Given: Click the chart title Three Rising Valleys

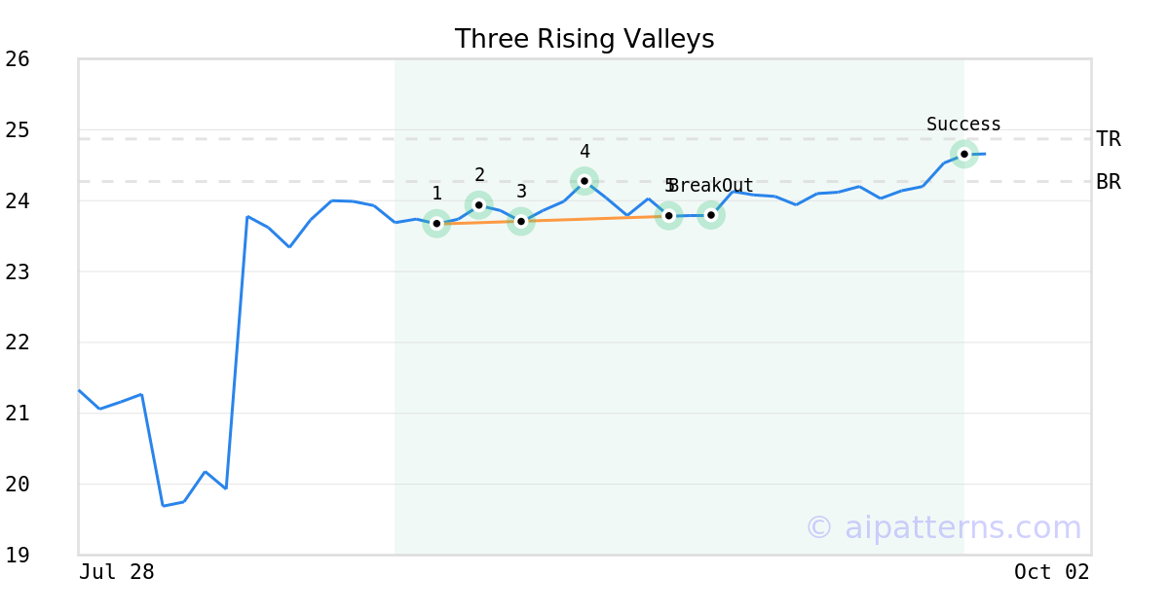Looking at the screenshot, I should click(584, 39).
